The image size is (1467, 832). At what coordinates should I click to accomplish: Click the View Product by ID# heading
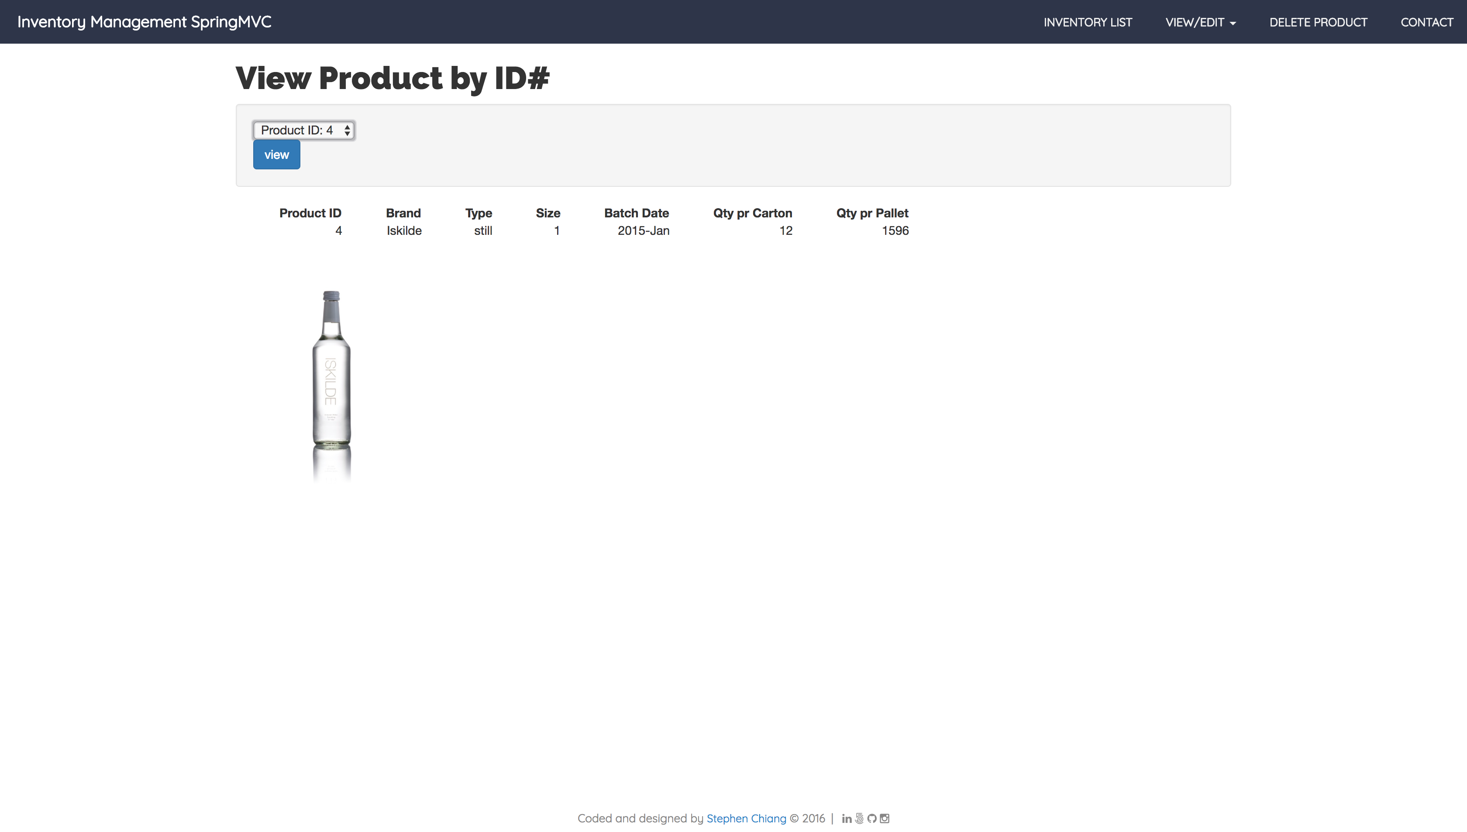[x=392, y=78]
